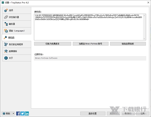Click the 应用 apply button
This screenshot has height=117, width=151.
coord(143,113)
